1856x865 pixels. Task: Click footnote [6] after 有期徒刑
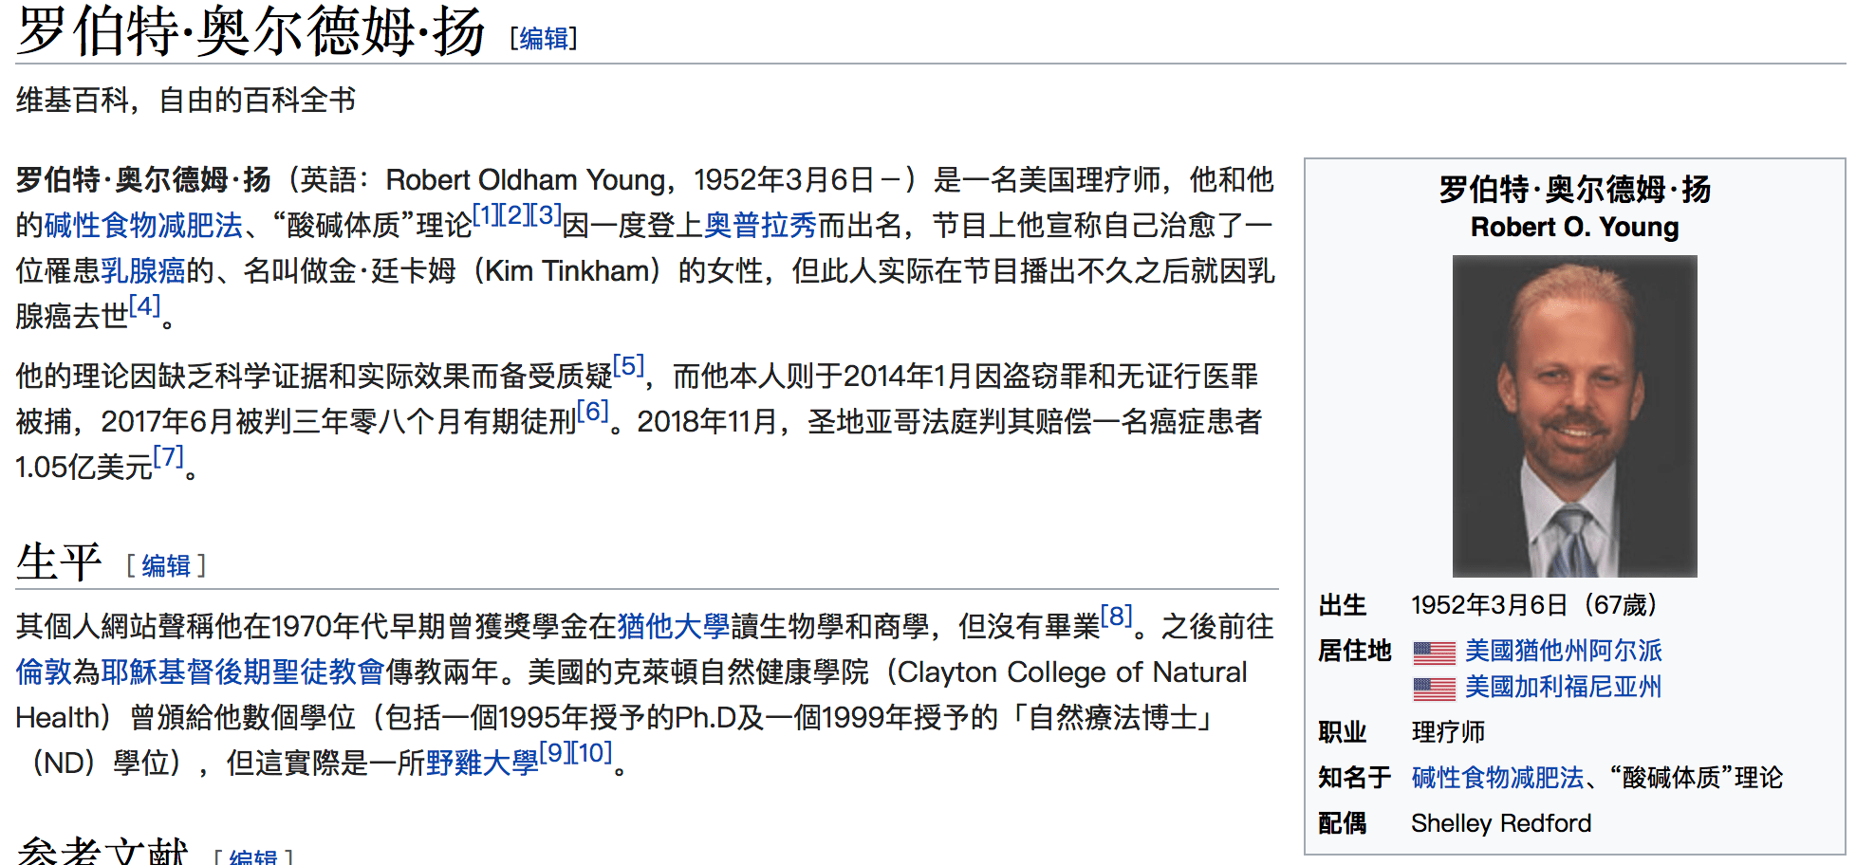point(592,412)
